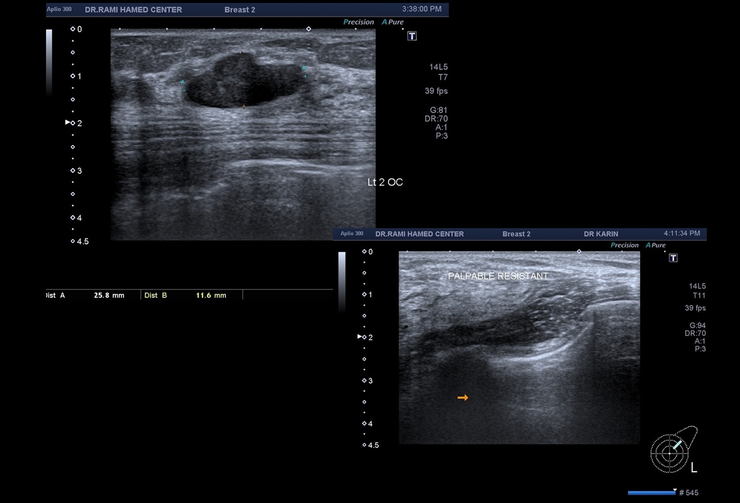Click the '25.8 mm' measurement value

[x=109, y=295]
